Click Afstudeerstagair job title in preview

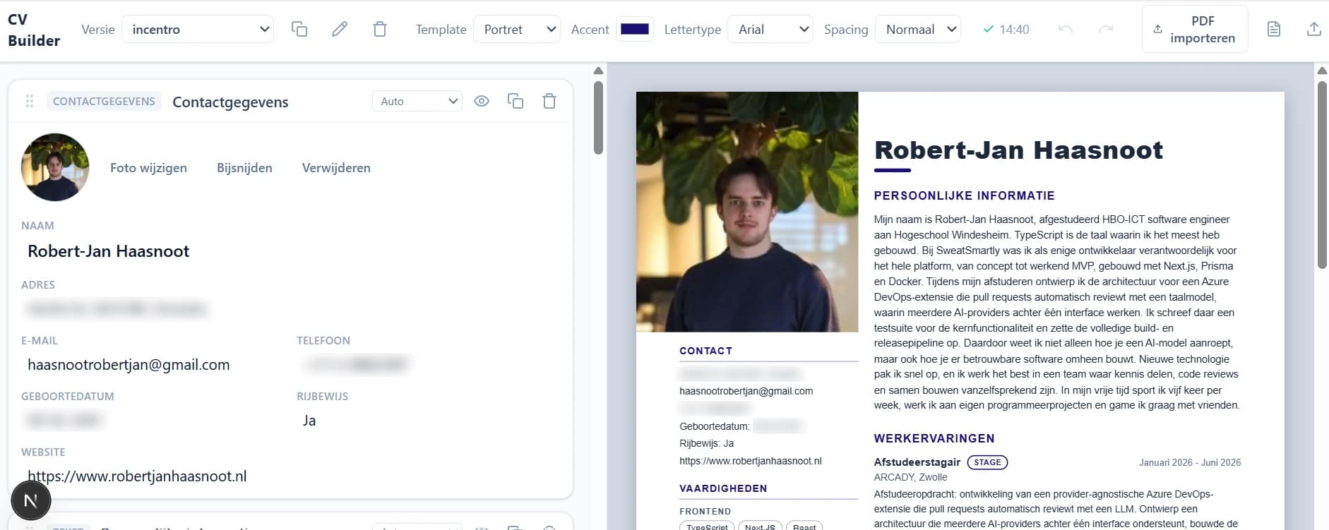(x=917, y=462)
